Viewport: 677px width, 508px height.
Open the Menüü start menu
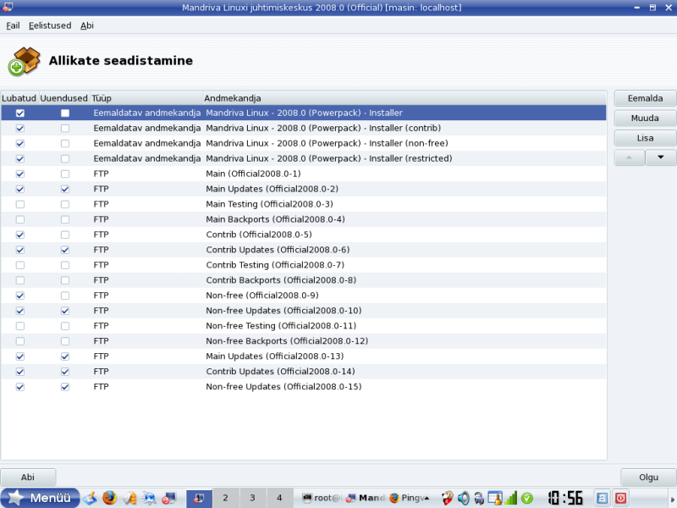pos(40,498)
